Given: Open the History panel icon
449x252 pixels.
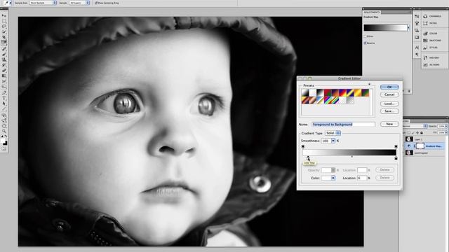Looking at the screenshot, I should coord(425,57).
